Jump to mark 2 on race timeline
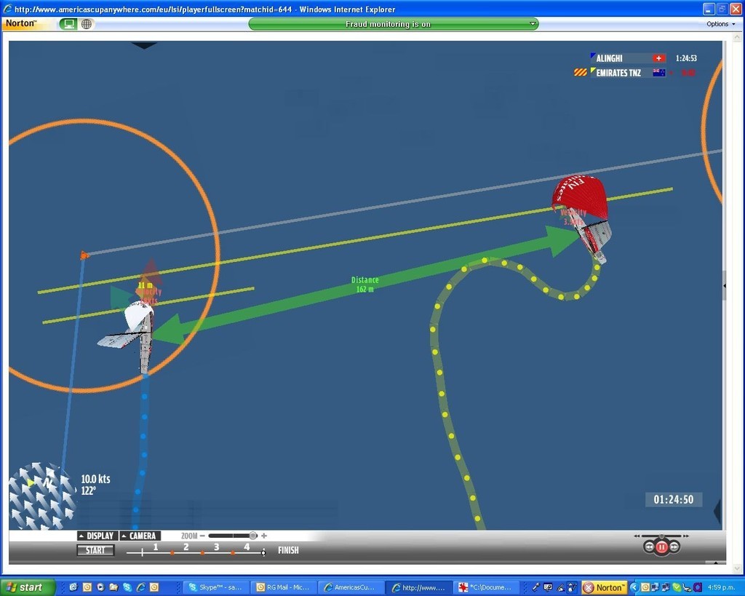This screenshot has width=745, height=596. coord(186,547)
